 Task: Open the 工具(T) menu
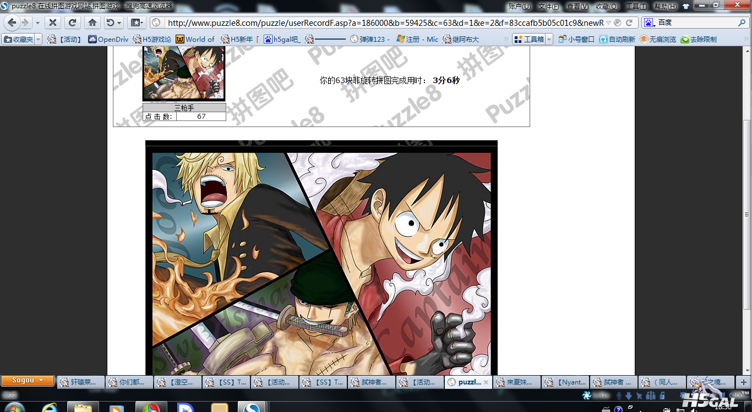pos(636,6)
